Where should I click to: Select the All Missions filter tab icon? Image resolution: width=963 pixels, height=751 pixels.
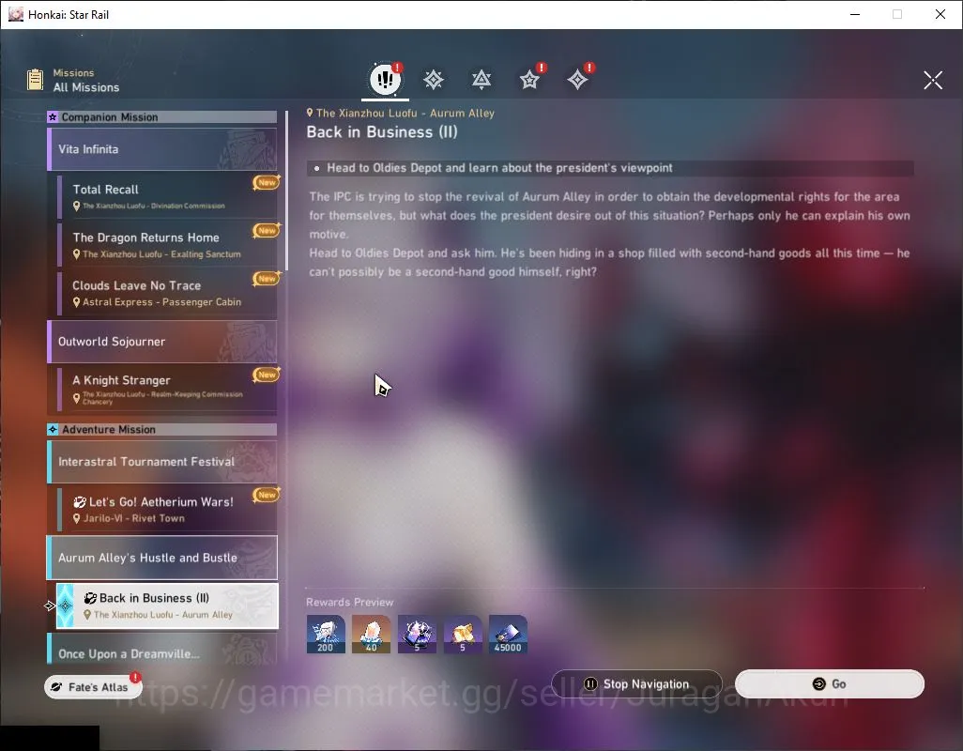point(385,79)
